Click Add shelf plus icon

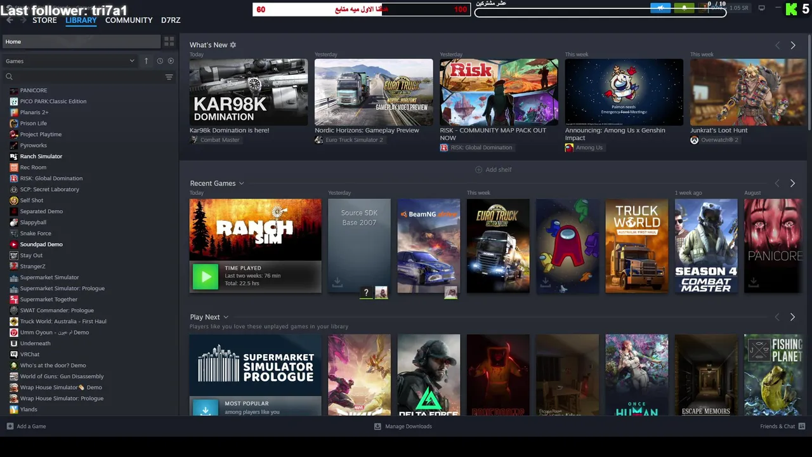(x=479, y=169)
